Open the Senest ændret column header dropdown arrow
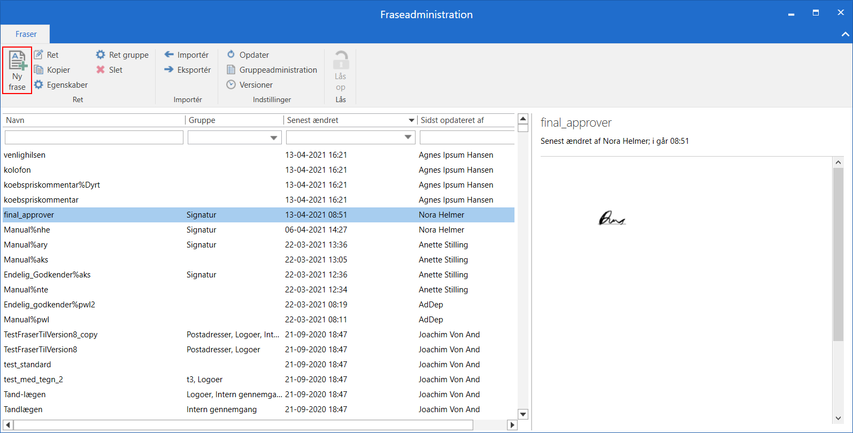853x433 pixels. pyautogui.click(x=411, y=120)
